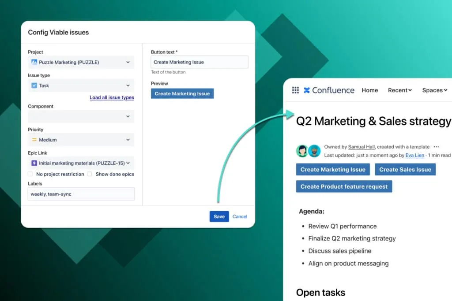Click the second bearded contributor avatar
452x301 pixels.
pyautogui.click(x=314, y=151)
